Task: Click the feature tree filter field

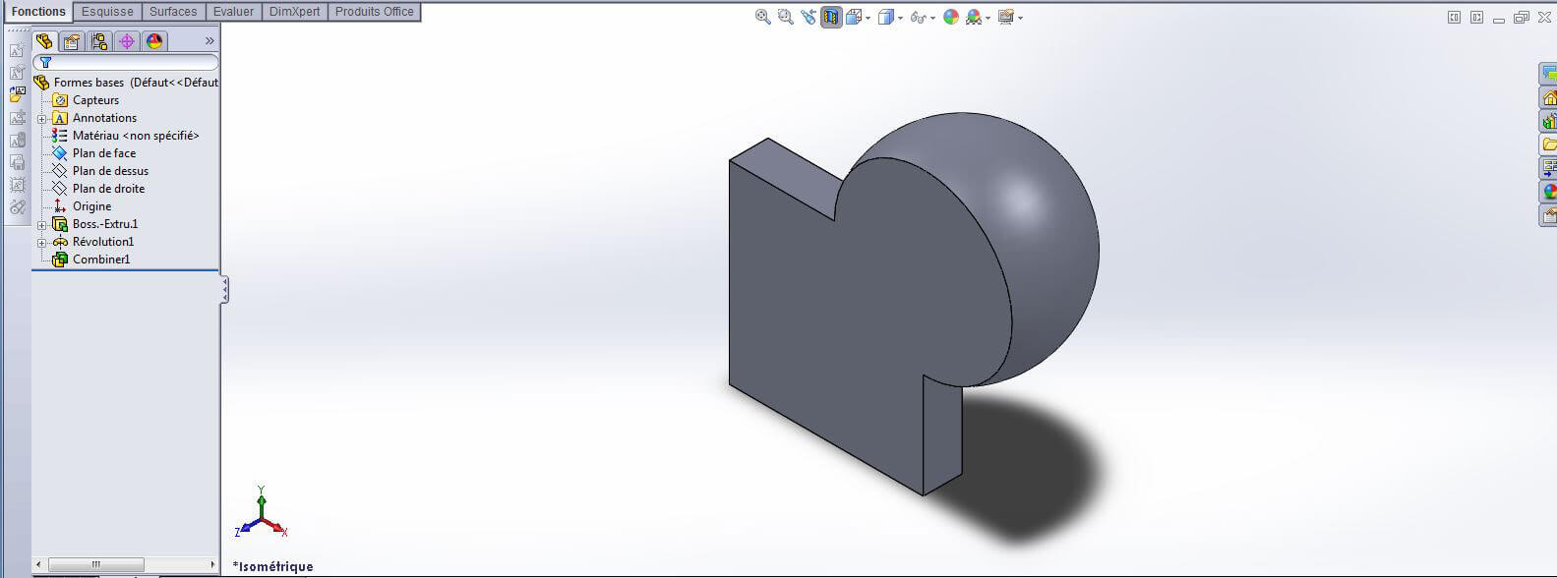Action: 126,62
